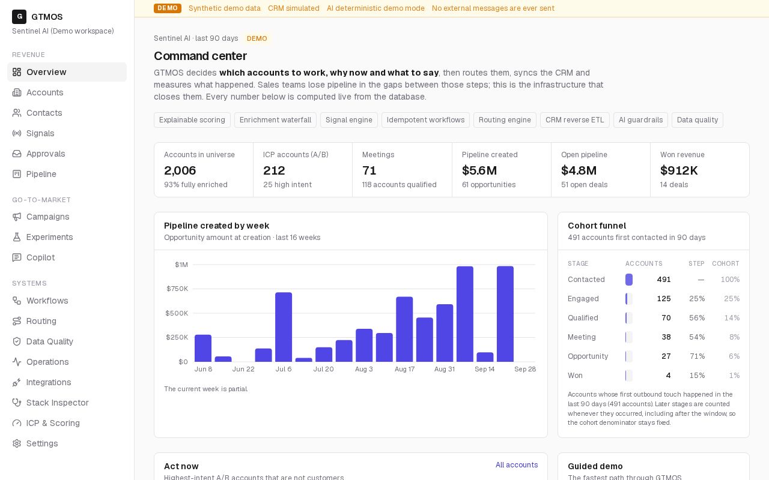Select the Integrations plug icon
Screen dimensions: 769x480
pos(17,382)
